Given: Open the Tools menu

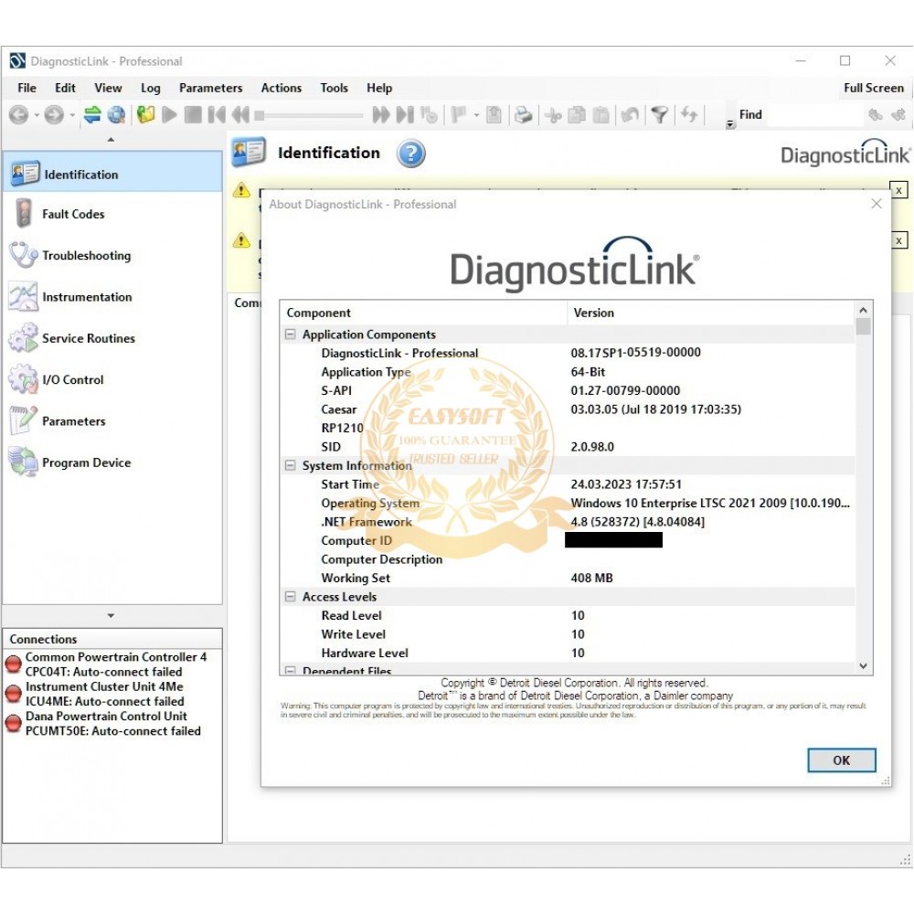Looking at the screenshot, I should [334, 88].
